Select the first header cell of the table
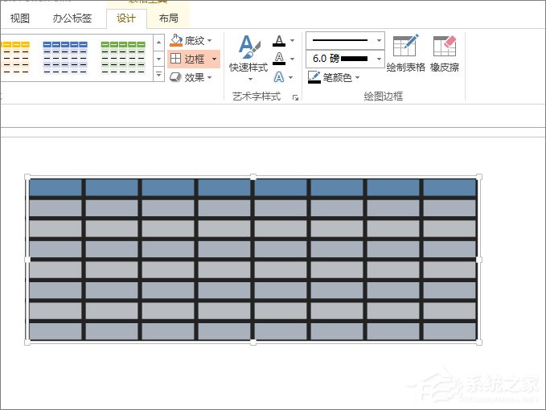546x410 pixels. 55,187
